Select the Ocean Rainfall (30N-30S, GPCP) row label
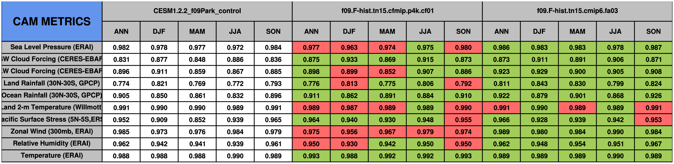 coord(52,95)
